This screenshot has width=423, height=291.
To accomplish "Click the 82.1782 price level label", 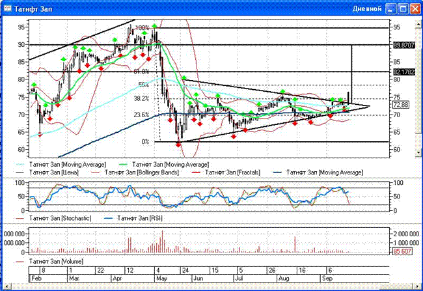I will 403,72.
